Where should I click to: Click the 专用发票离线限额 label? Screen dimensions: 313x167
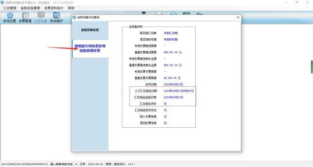tap(146, 46)
